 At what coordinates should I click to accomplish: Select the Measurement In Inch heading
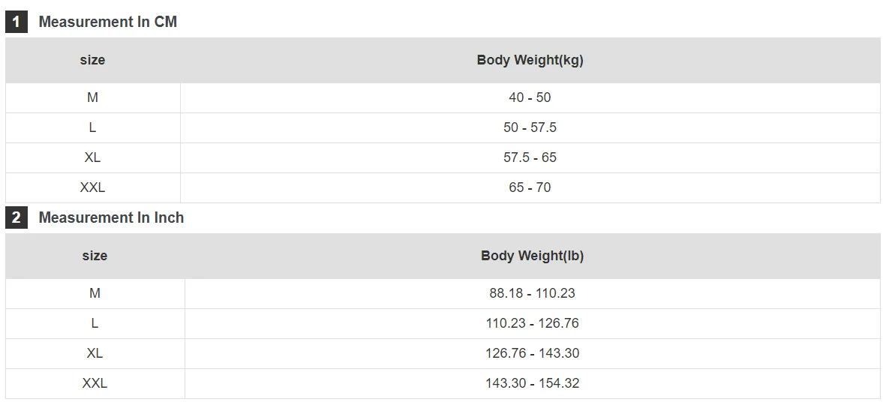pos(111,217)
